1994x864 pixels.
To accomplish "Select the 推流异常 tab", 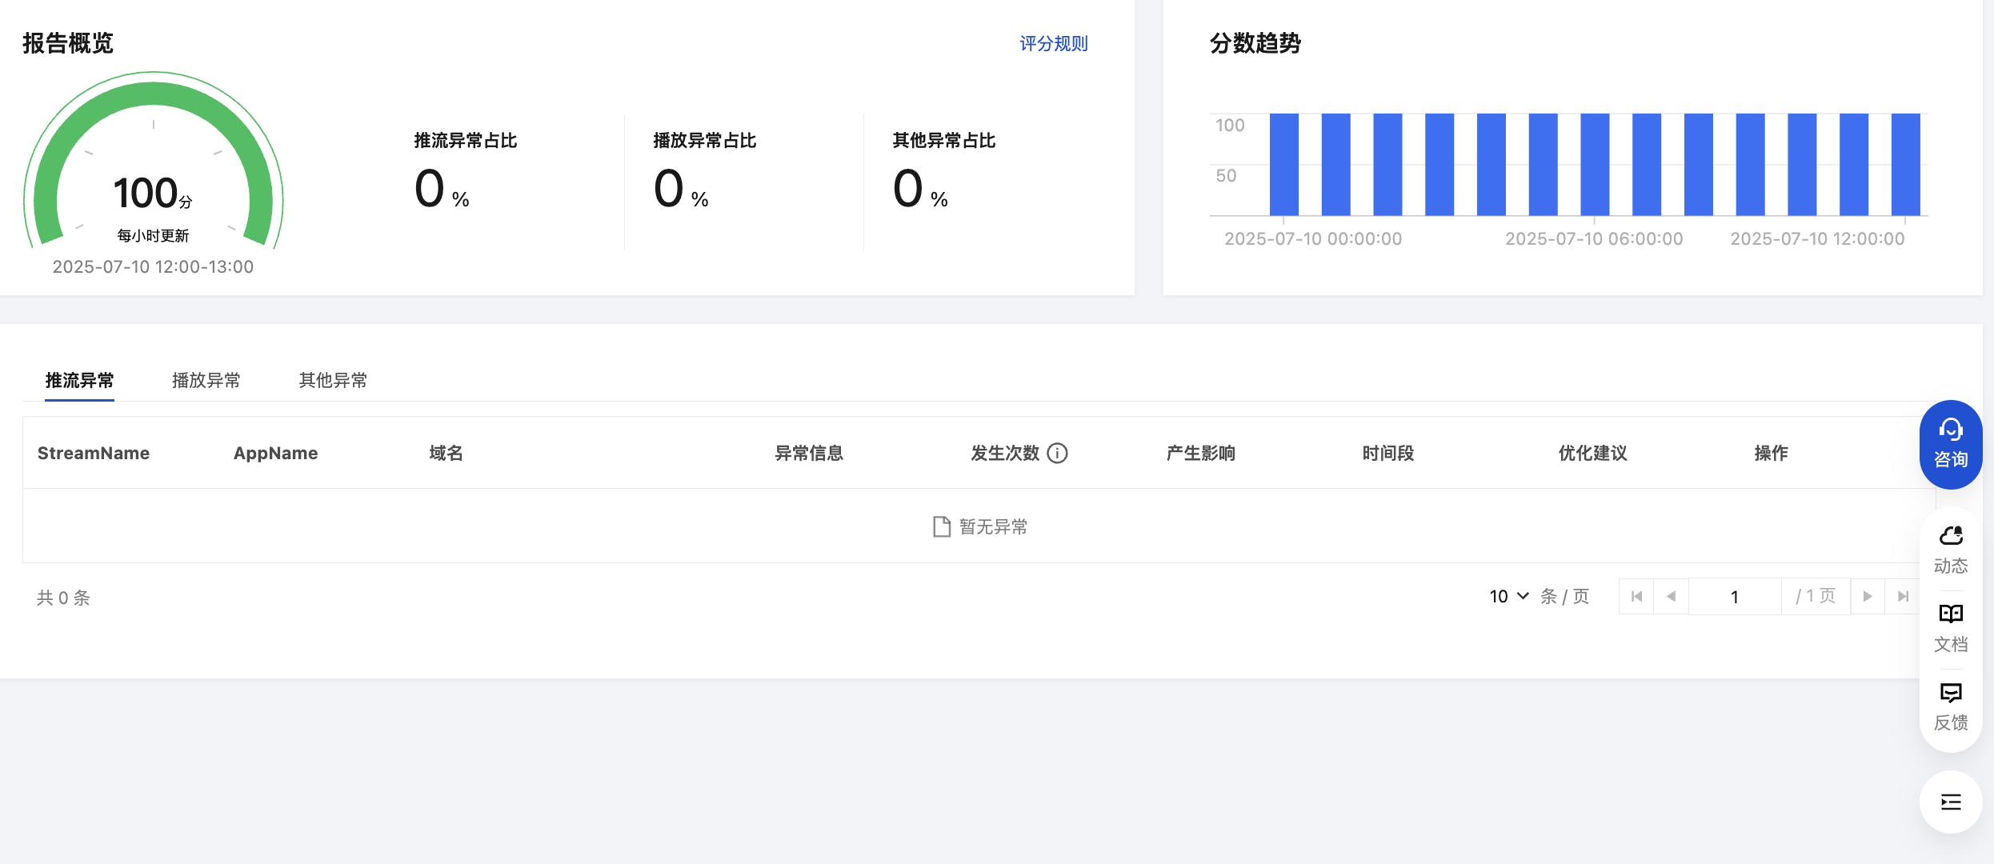I will [x=79, y=381].
